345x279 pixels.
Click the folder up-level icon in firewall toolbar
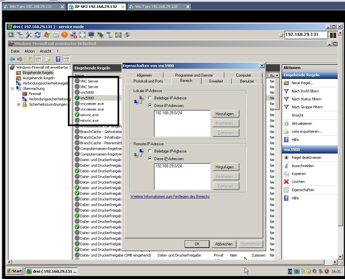tap(30, 59)
